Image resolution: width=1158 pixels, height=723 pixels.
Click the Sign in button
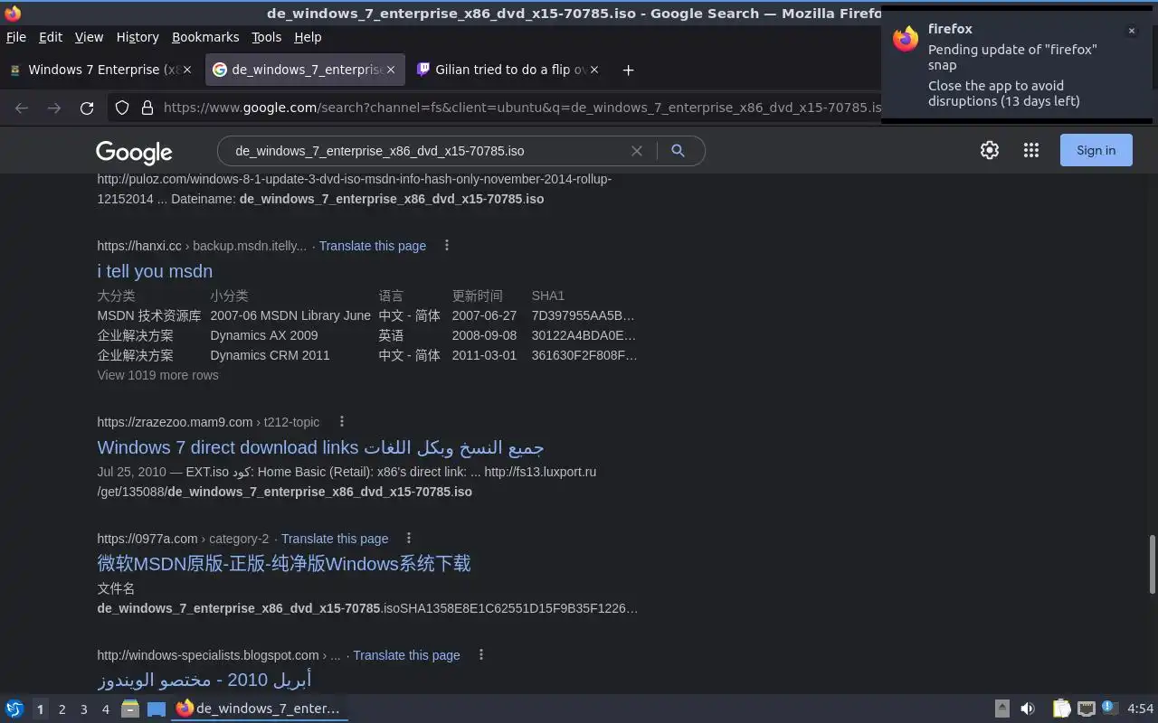click(1096, 151)
